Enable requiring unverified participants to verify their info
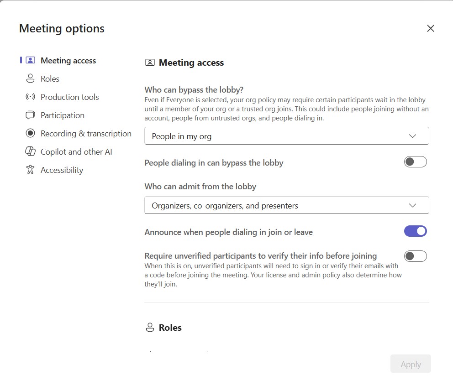 [415, 256]
